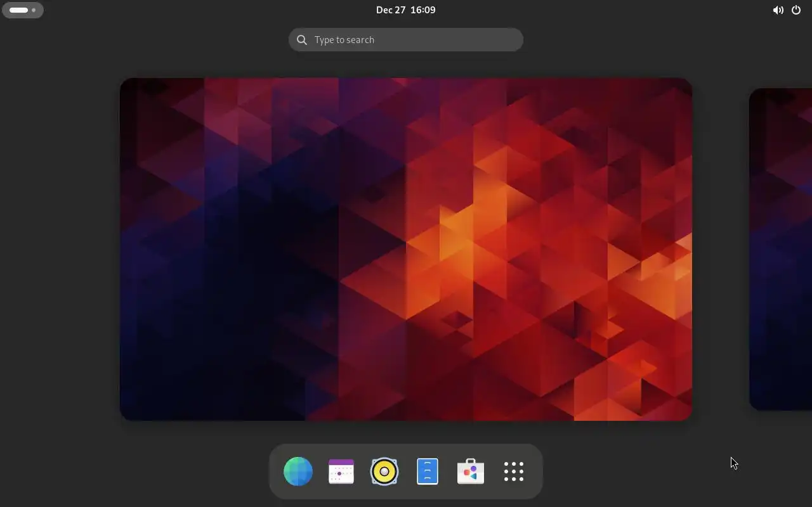Image resolution: width=812 pixels, height=507 pixels.
Task: Open the Files app blue cabinet icon
Action: [428, 472]
